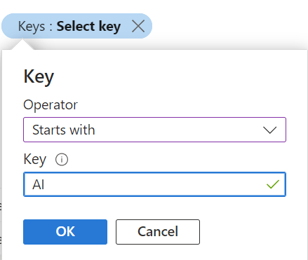Click the empty space right of the Cancel button
Image resolution: width=308 pixels, height=260 pixels.
click(253, 232)
